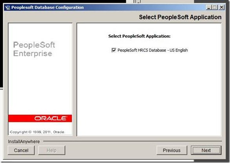230x163 pixels.
Task: Click the Oracle copyright 1998, 2011 notice
Action: (37, 132)
